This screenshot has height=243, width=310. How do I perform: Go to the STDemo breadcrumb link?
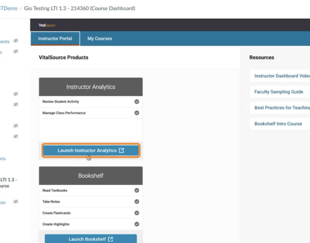pyautogui.click(x=8, y=8)
